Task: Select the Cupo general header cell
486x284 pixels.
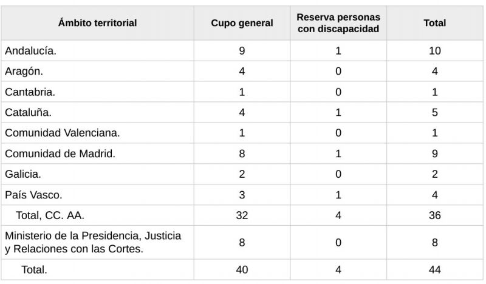Action: coord(242,23)
